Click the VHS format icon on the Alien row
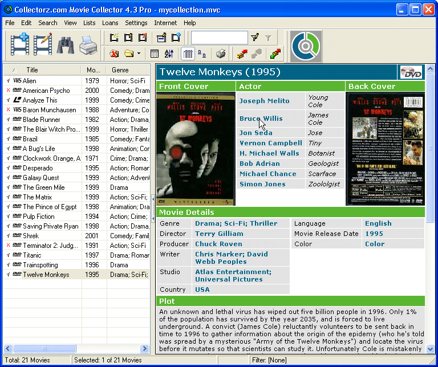Screen dimensions: 438x367 point(17,81)
